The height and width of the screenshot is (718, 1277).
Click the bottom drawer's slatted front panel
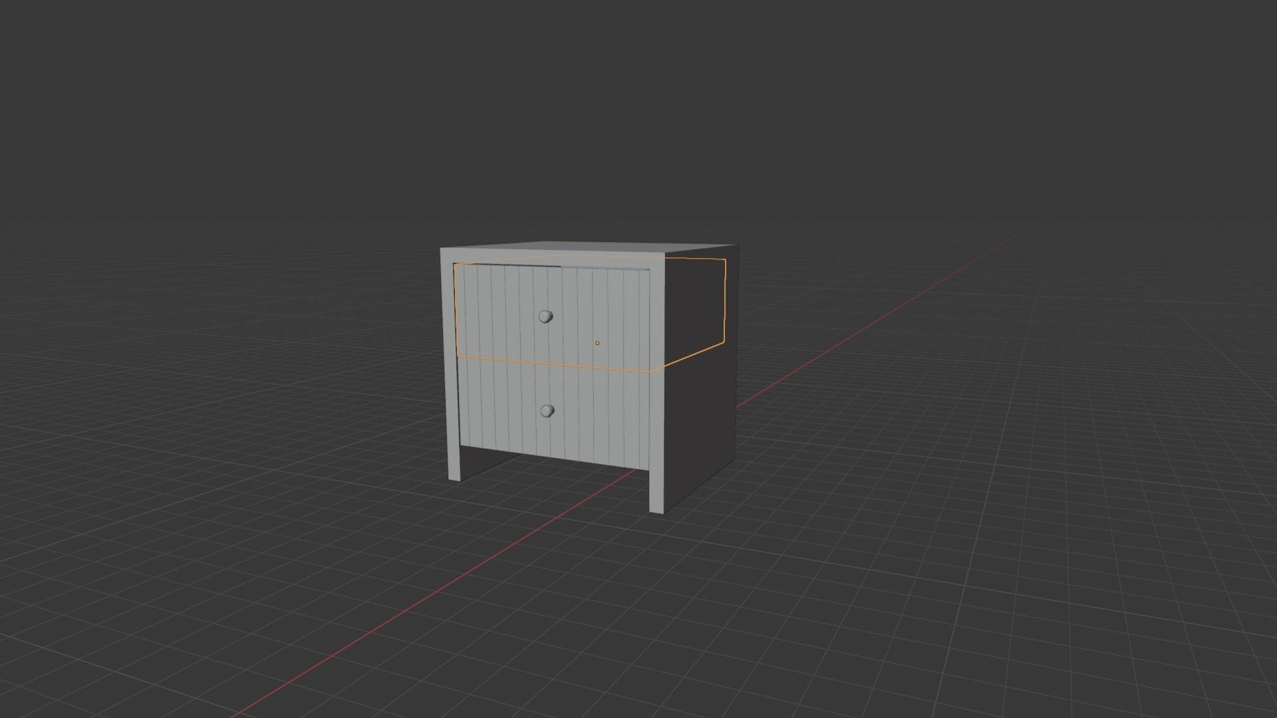pos(554,414)
